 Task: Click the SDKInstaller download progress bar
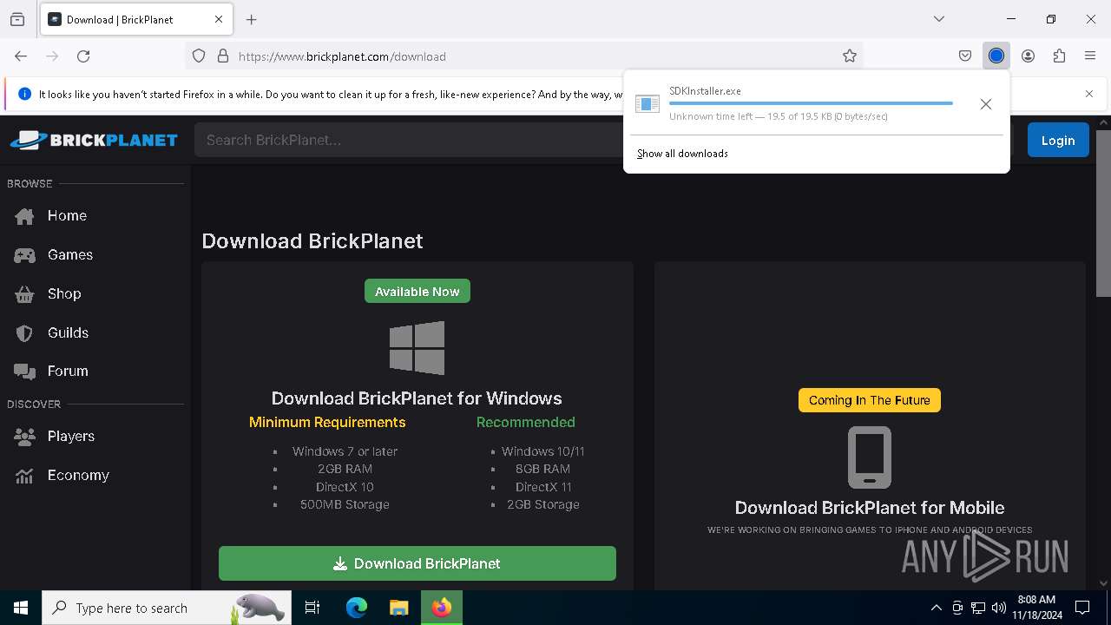click(811, 103)
